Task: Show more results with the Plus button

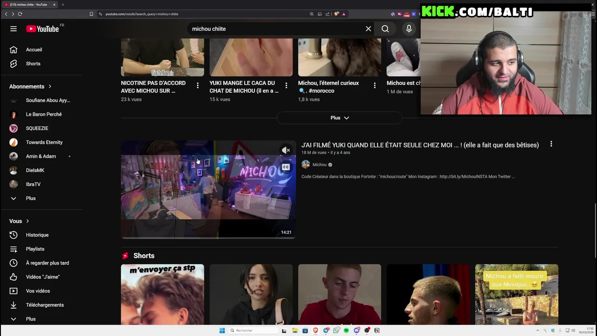Action: point(340,118)
